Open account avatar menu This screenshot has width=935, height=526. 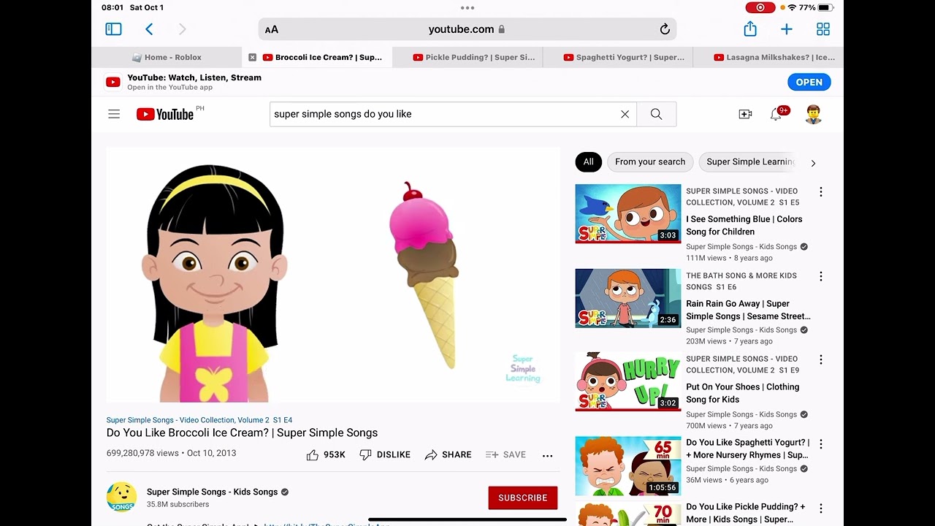[813, 114]
